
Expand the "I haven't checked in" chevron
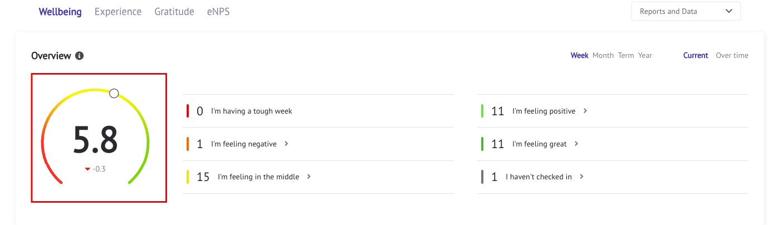[581, 177]
